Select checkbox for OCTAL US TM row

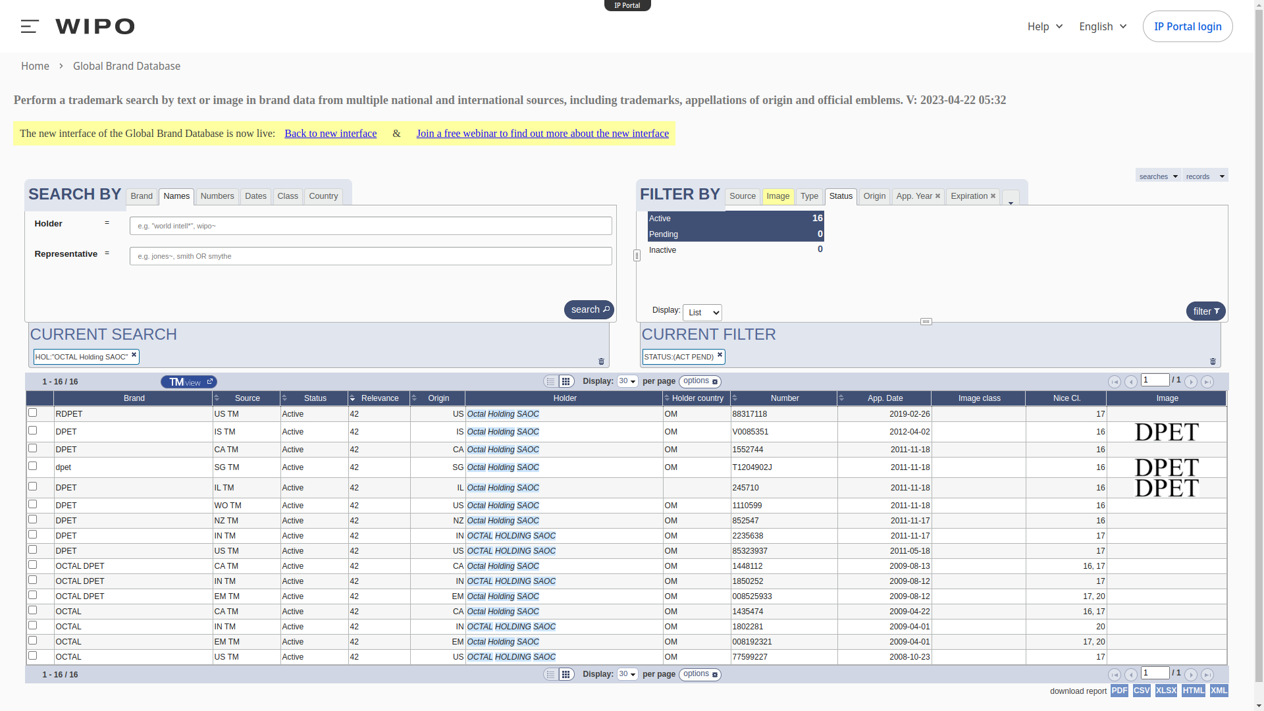click(32, 656)
